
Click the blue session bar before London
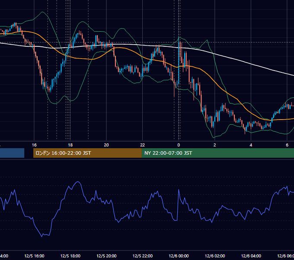coord(12,153)
